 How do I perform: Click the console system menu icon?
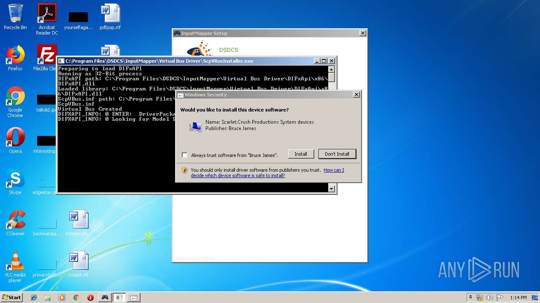click(x=61, y=61)
